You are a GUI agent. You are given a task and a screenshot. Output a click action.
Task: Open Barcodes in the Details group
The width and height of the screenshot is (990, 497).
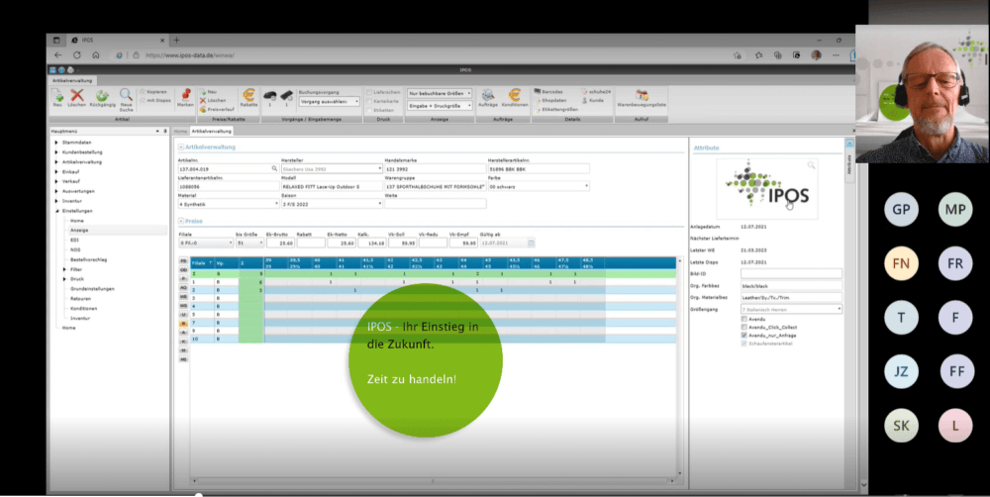tap(548, 91)
